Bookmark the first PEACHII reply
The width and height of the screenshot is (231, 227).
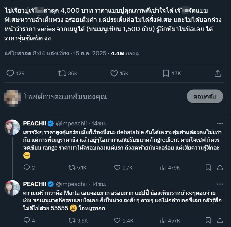tap(208, 168)
